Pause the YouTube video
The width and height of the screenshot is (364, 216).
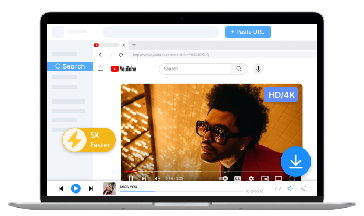click(x=131, y=178)
